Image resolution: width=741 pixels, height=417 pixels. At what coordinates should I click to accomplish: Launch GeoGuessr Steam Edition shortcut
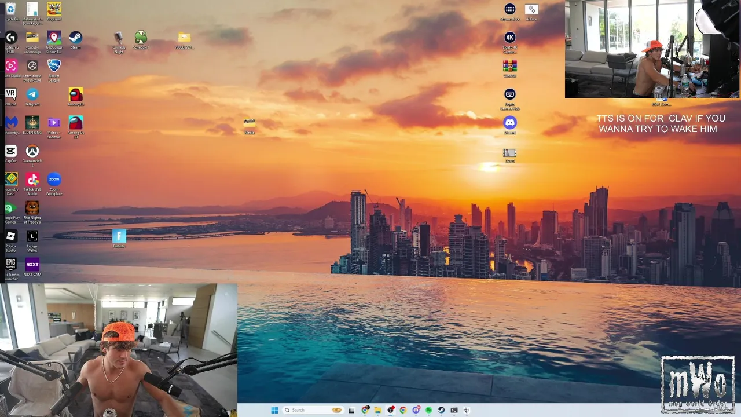pyautogui.click(x=54, y=42)
